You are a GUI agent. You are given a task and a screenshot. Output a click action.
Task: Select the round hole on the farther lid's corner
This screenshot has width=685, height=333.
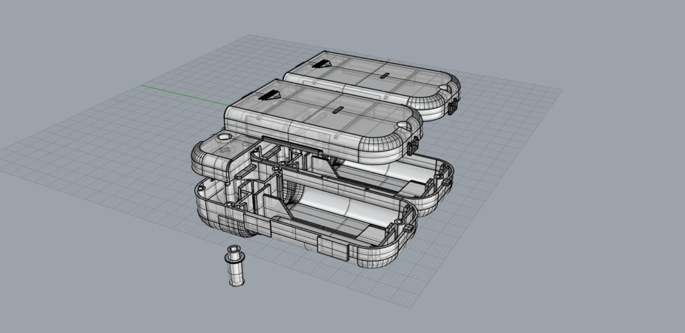(x=444, y=87)
